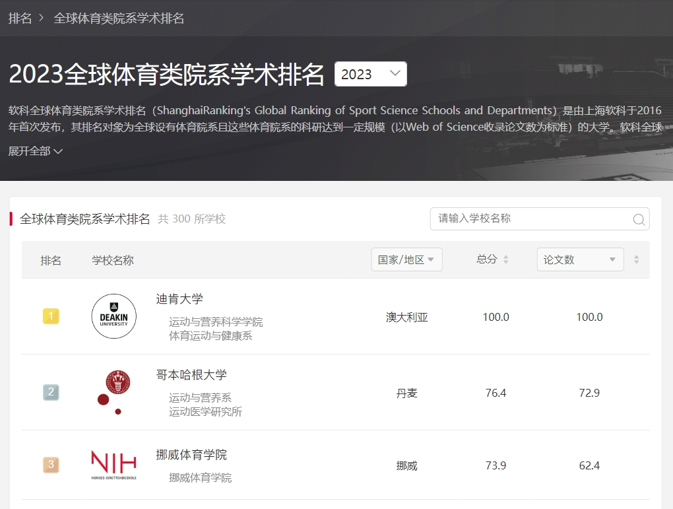Viewport: 673px width, 509px height.
Task: Open the 2023 year dropdown
Action: tap(370, 74)
